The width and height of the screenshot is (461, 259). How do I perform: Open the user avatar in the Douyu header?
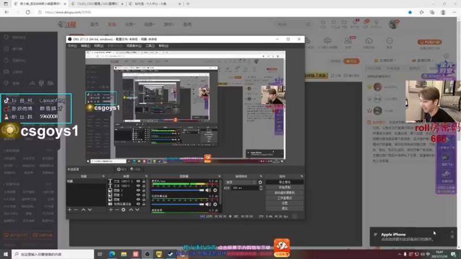393,24
